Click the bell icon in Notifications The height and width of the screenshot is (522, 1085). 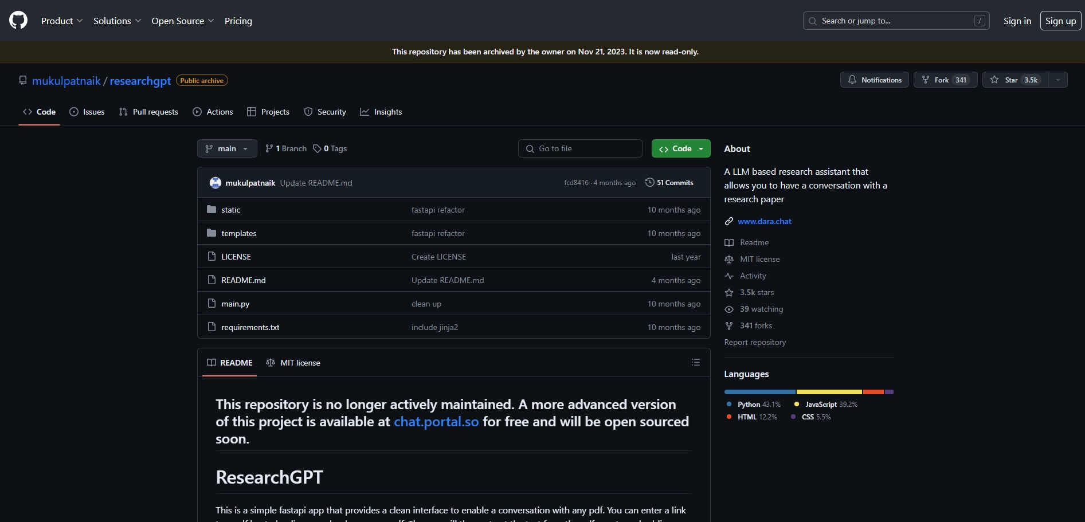(x=852, y=80)
